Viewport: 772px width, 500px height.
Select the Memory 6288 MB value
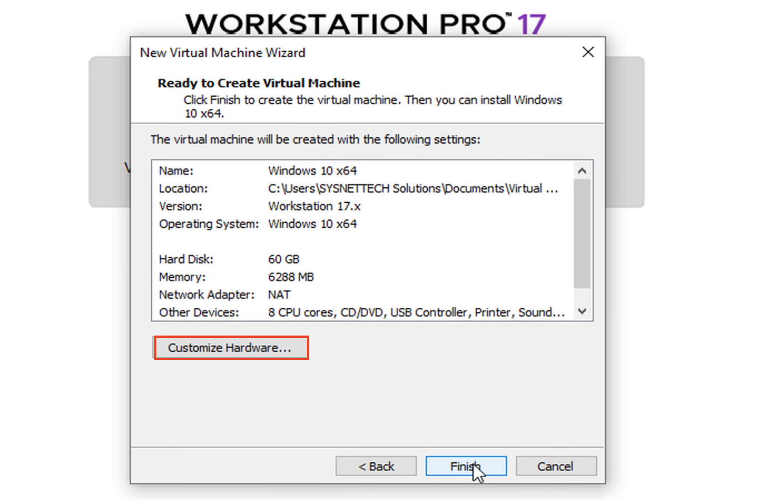291,277
